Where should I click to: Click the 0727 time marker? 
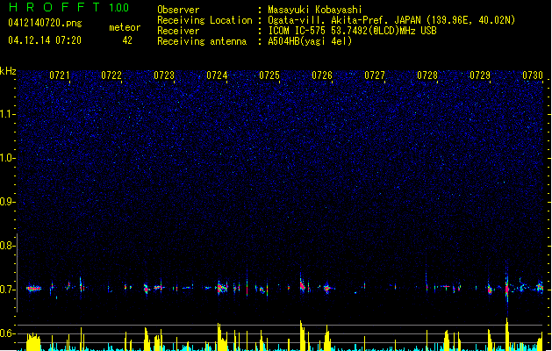[375, 75]
